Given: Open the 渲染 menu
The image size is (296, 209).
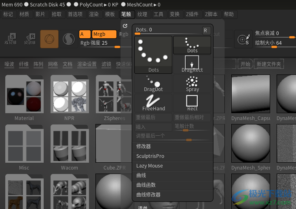Looking at the screenshot, I should (x=95, y=14).
